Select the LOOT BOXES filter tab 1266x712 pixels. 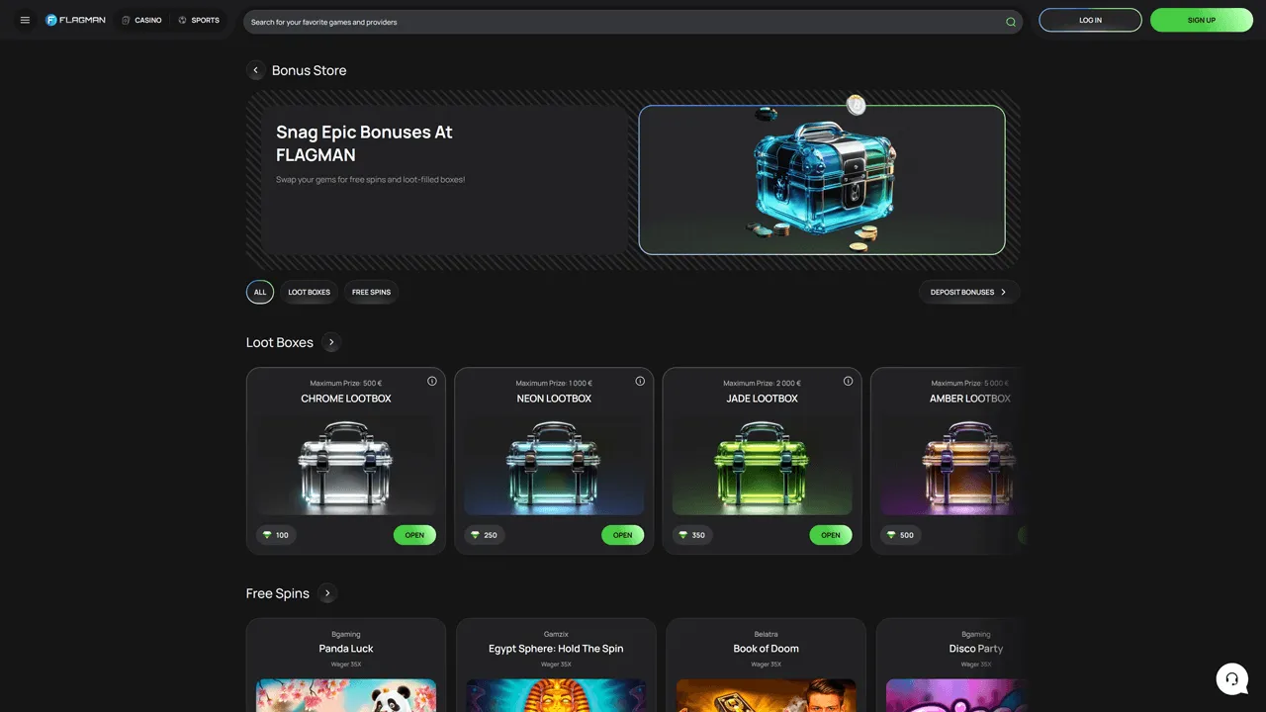310,292
